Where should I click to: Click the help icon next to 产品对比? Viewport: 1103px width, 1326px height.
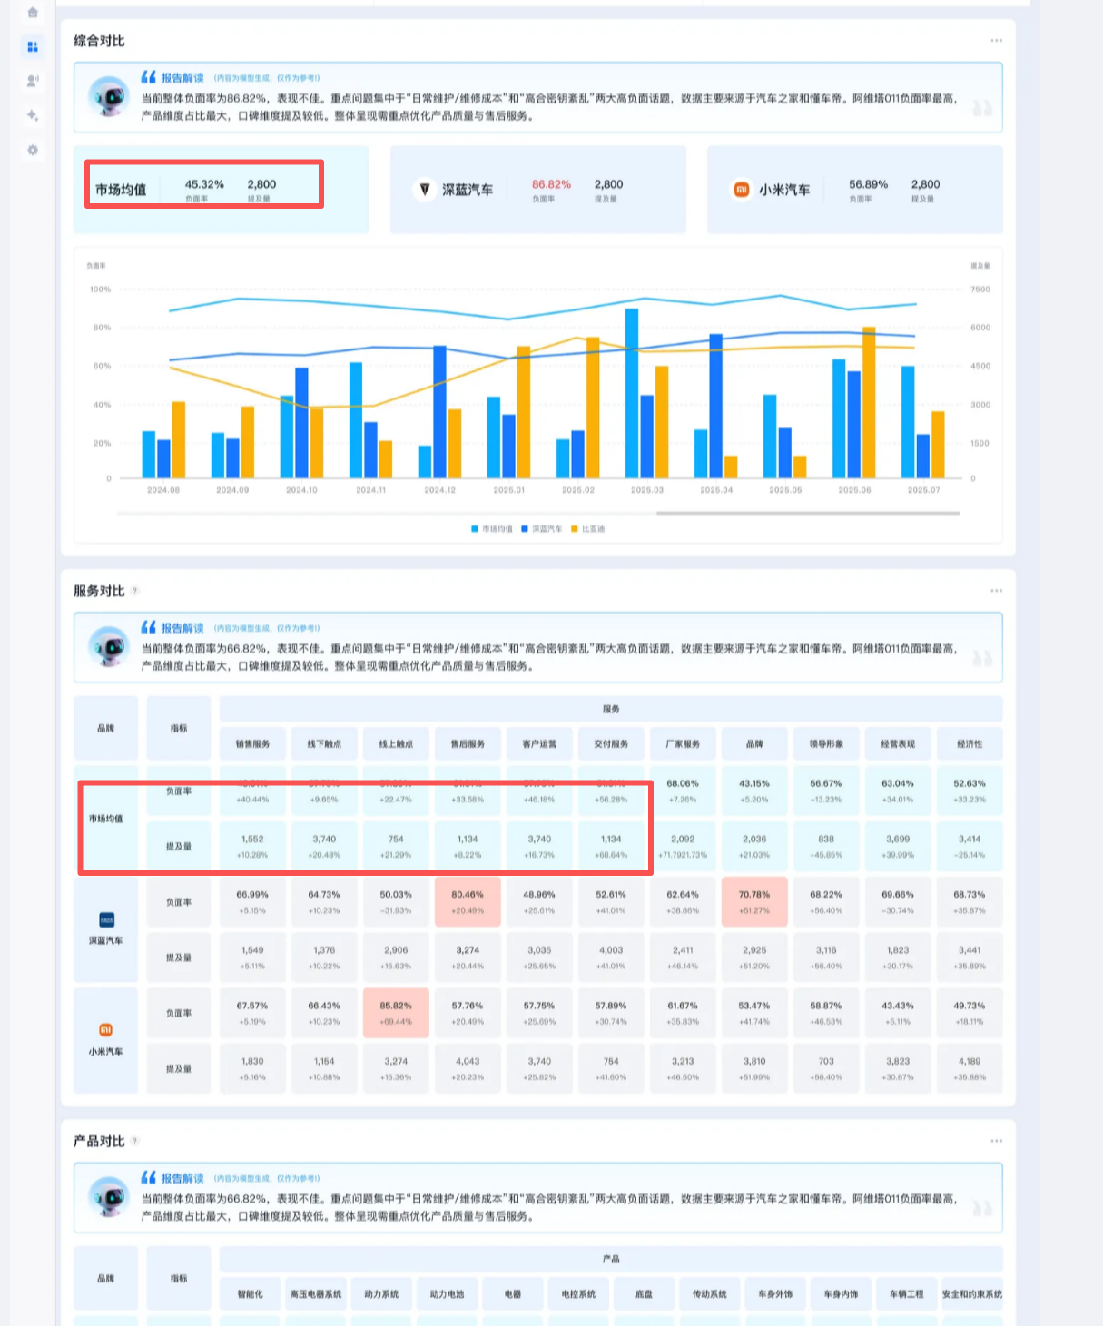135,1141
